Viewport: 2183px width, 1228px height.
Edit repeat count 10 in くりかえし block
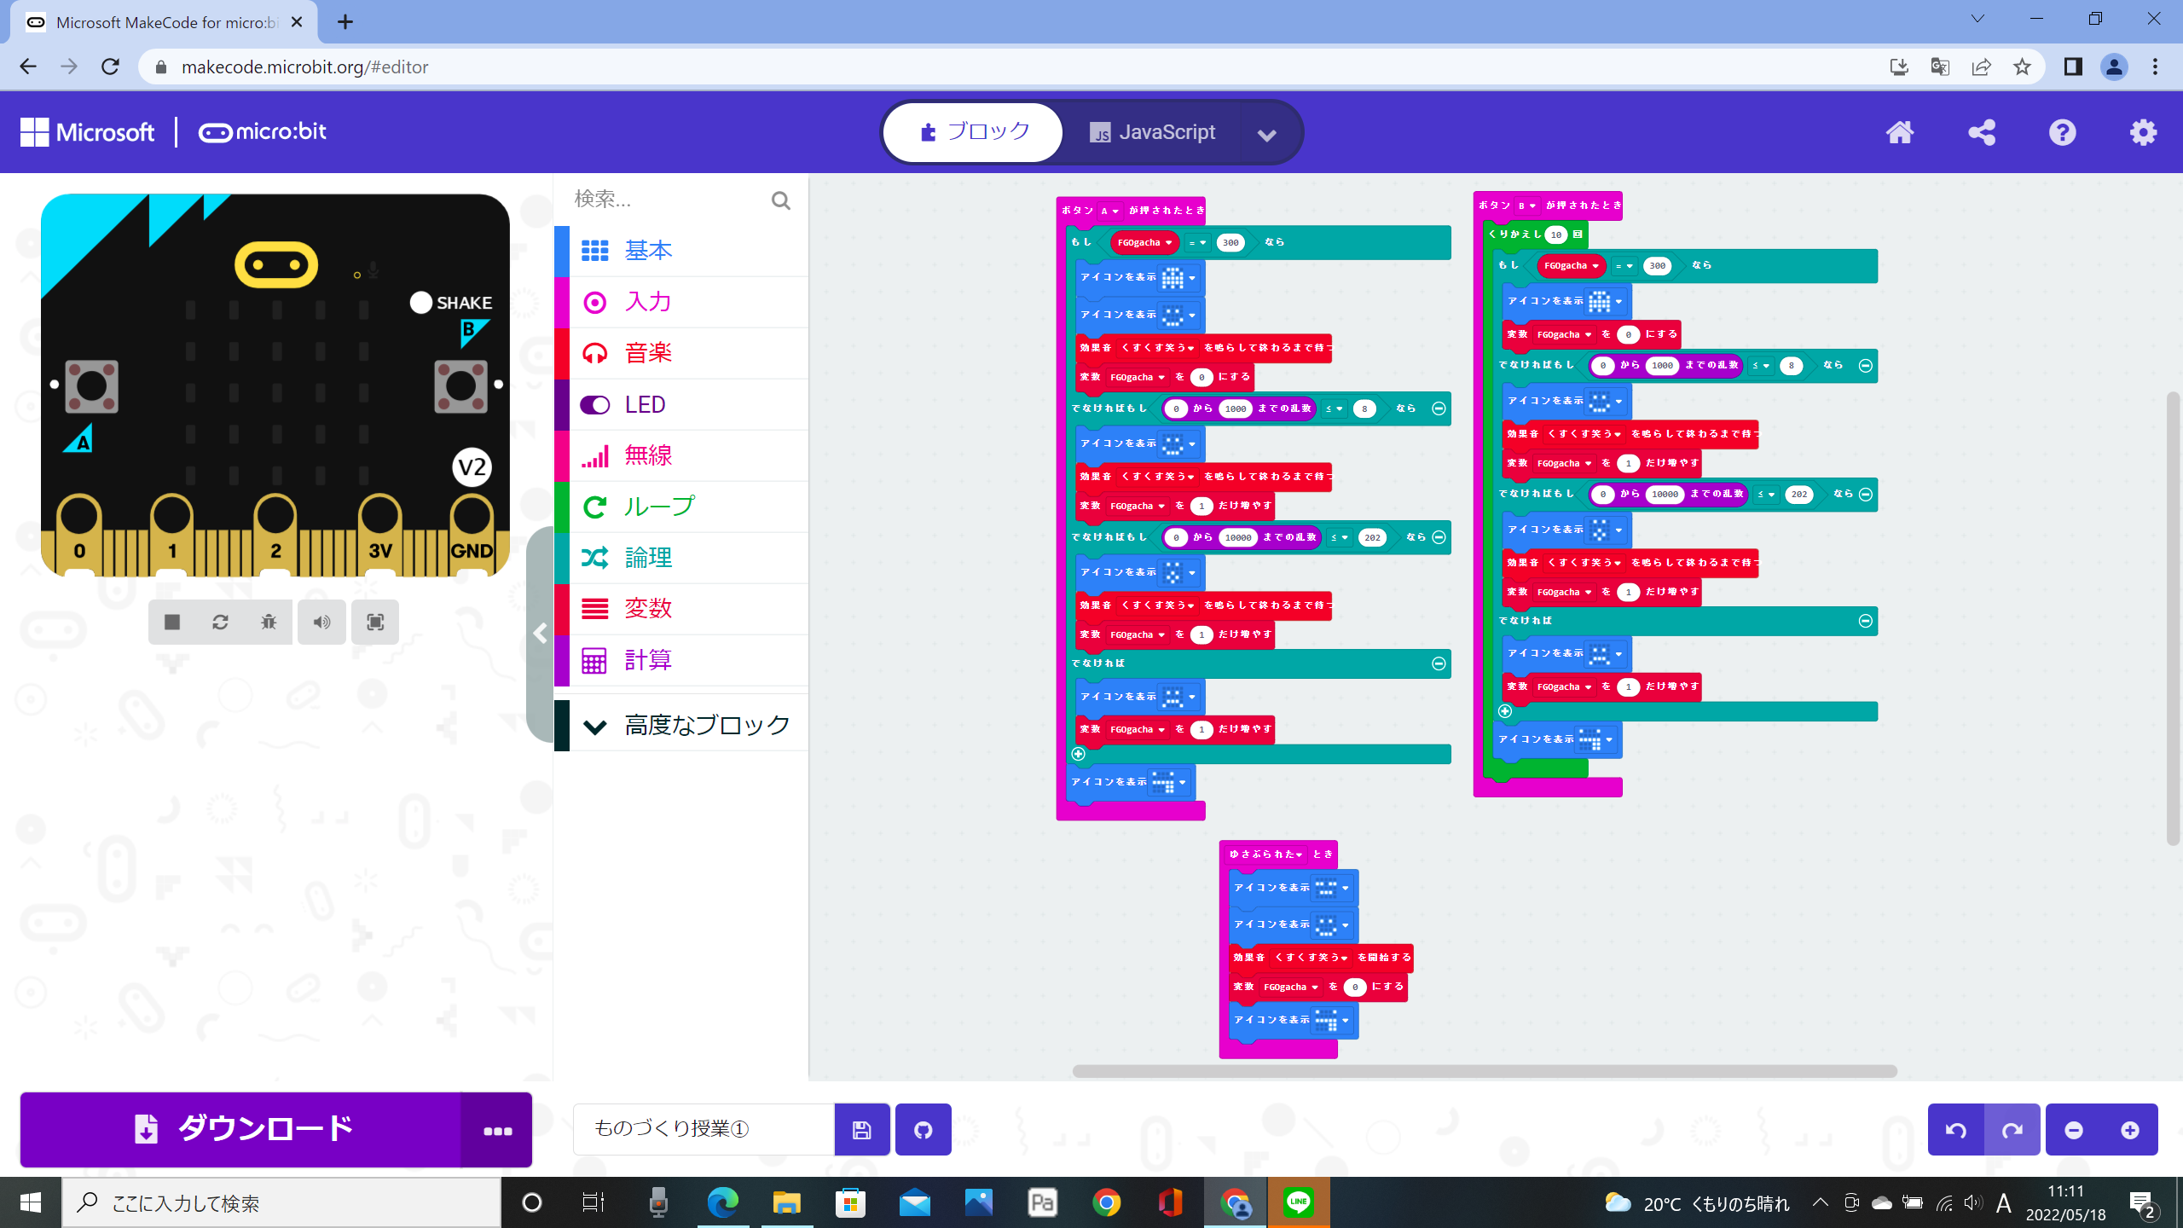pos(1556,235)
